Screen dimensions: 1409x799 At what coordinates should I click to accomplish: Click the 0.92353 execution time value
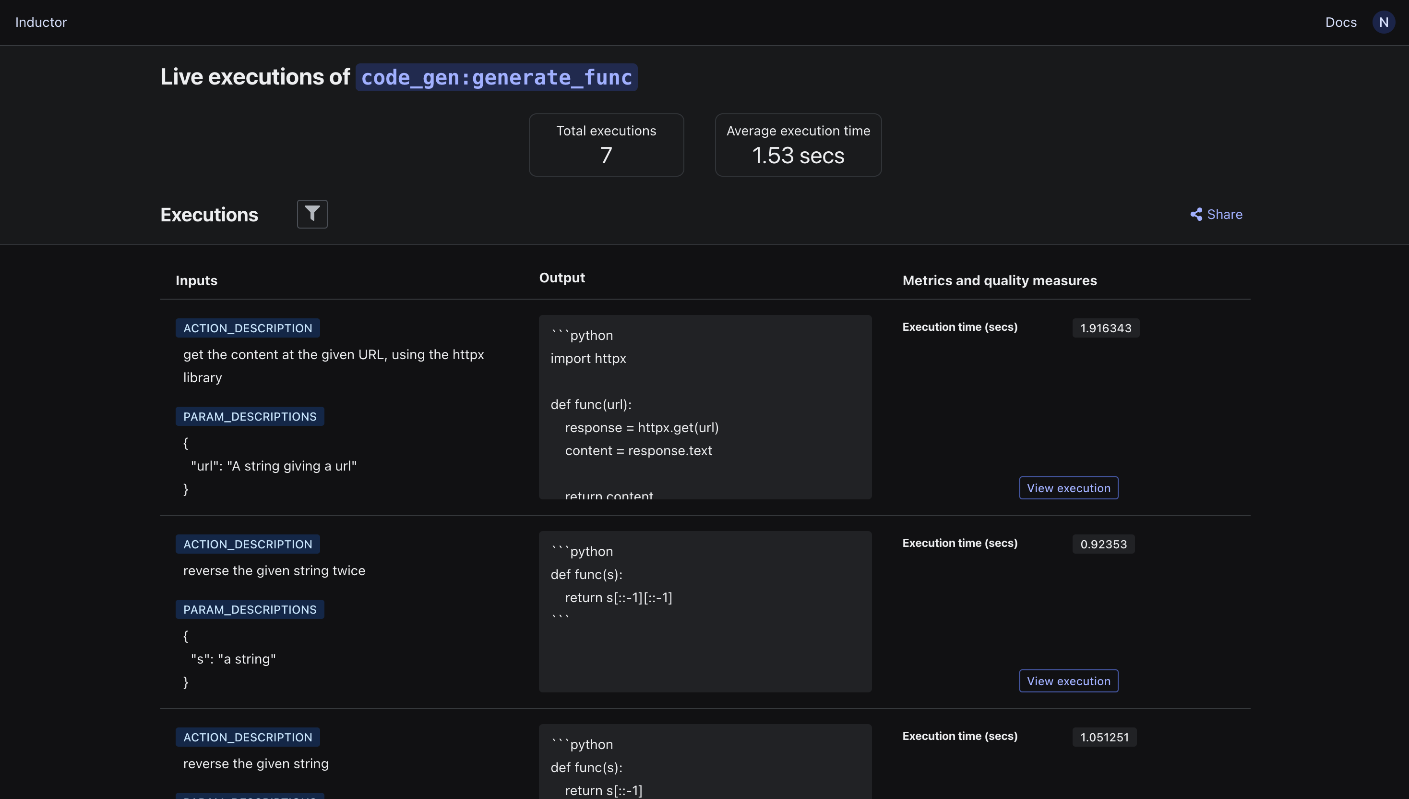(1103, 545)
